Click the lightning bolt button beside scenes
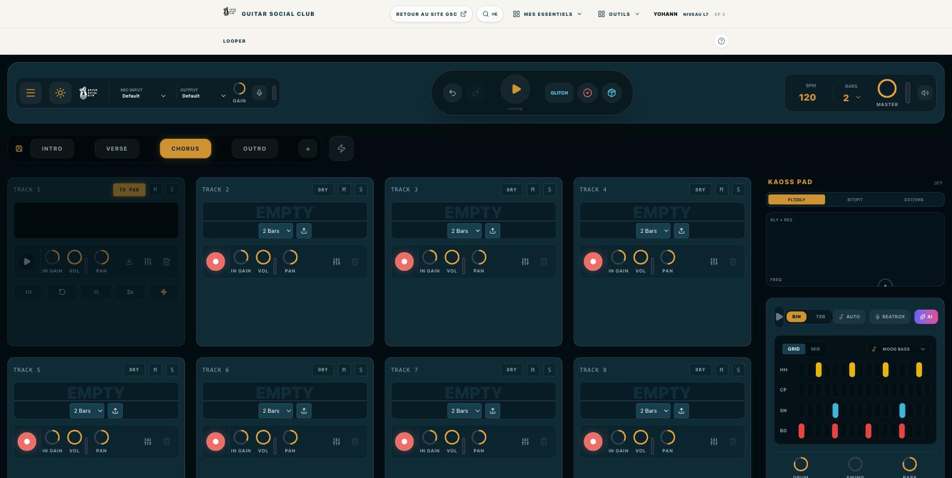Image resolution: width=952 pixels, height=478 pixels. (341, 149)
